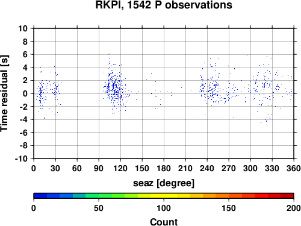Click the plot title RKPI observations
Image resolution: width=301 pixels, height=226 pixels.
(x=164, y=4)
